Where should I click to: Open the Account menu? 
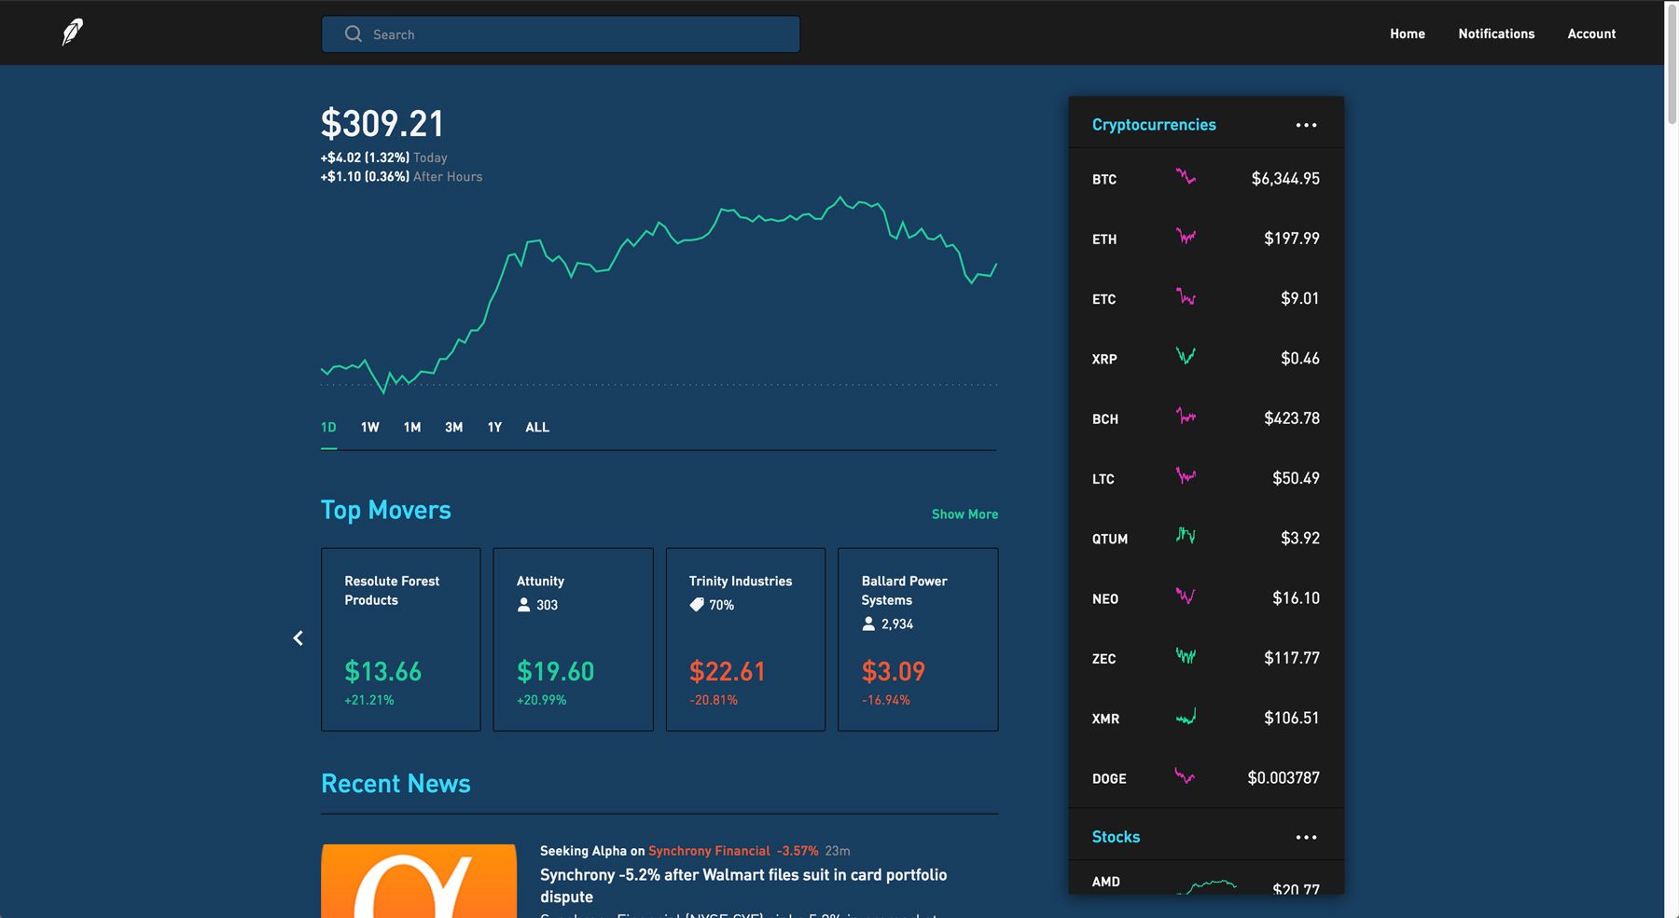coord(1591,33)
